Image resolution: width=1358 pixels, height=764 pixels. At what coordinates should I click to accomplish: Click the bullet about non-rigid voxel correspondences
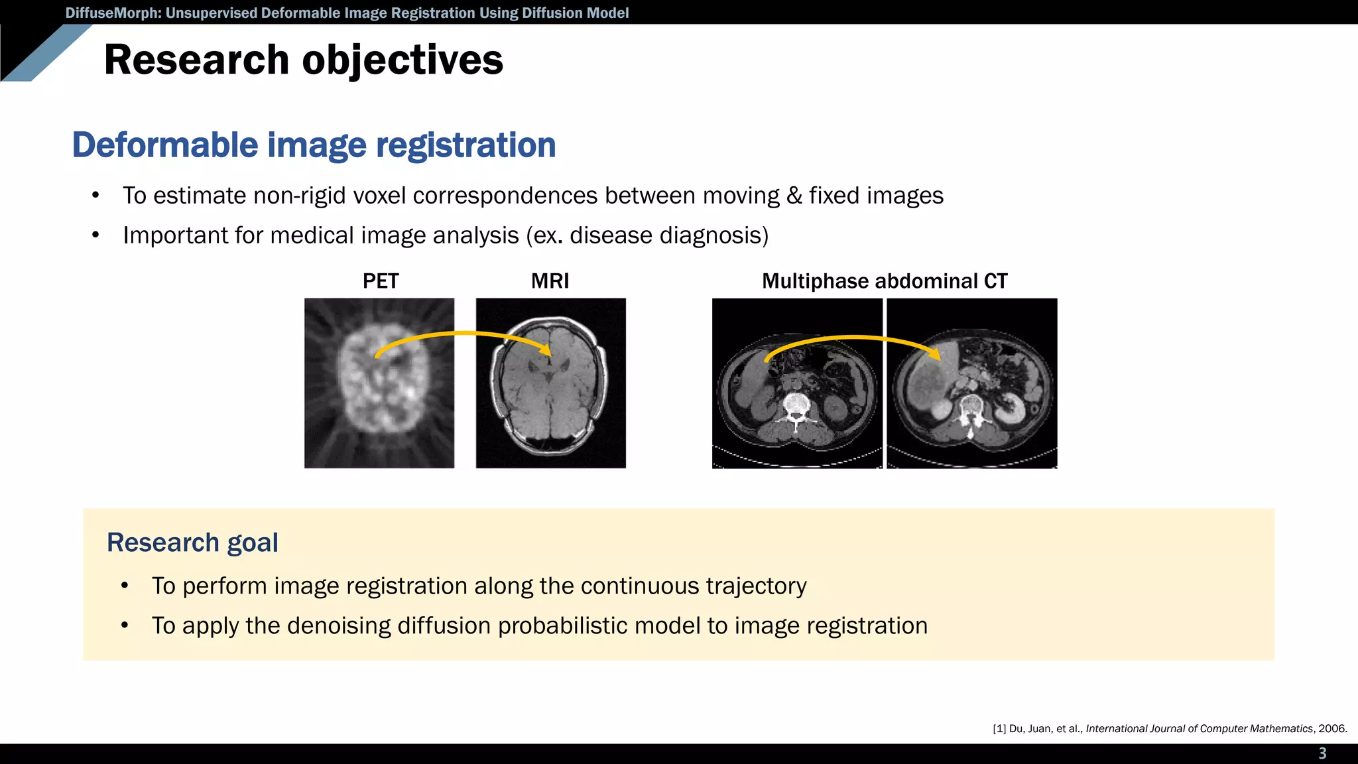coord(532,196)
